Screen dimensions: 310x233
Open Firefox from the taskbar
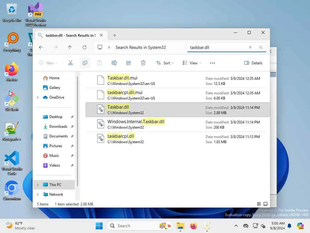point(193,226)
